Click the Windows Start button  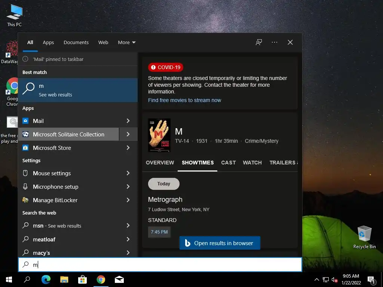(x=9, y=280)
